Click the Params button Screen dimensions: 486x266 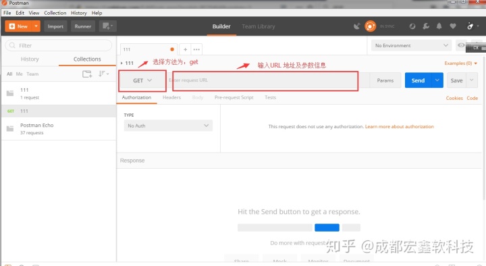tap(385, 80)
